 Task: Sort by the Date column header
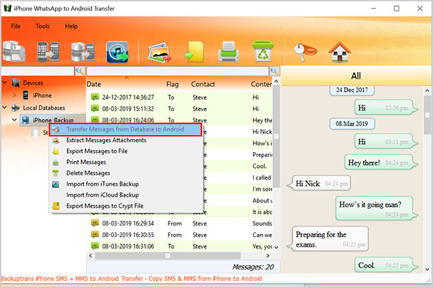pyautogui.click(x=94, y=84)
